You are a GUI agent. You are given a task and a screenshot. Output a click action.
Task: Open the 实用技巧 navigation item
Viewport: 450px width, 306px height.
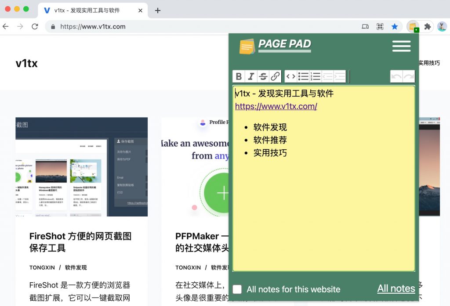point(429,63)
